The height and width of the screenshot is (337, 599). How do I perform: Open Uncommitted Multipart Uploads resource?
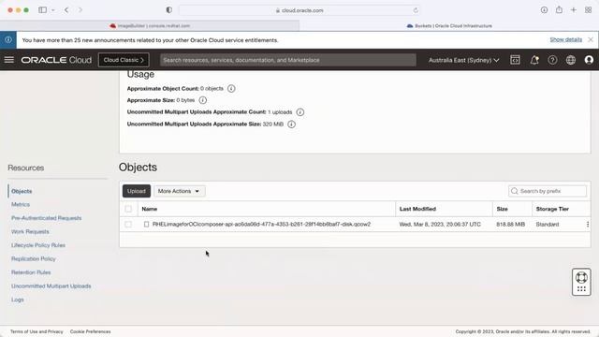[x=51, y=286]
